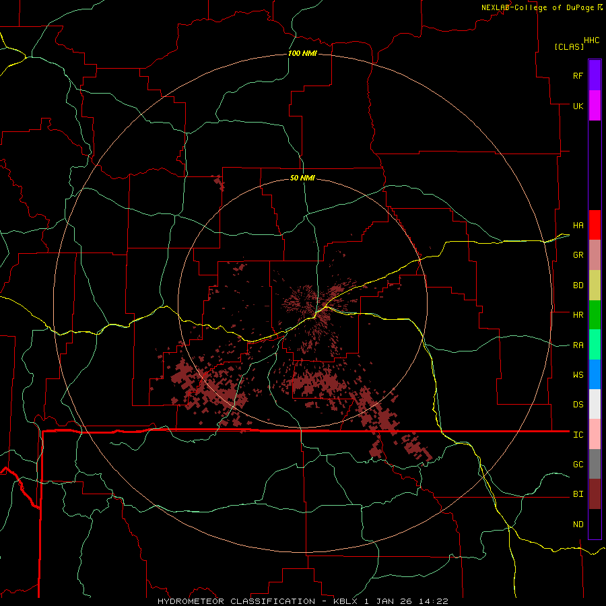The image size is (606, 606).
Task: Click the RA legend label
Action: click(578, 345)
